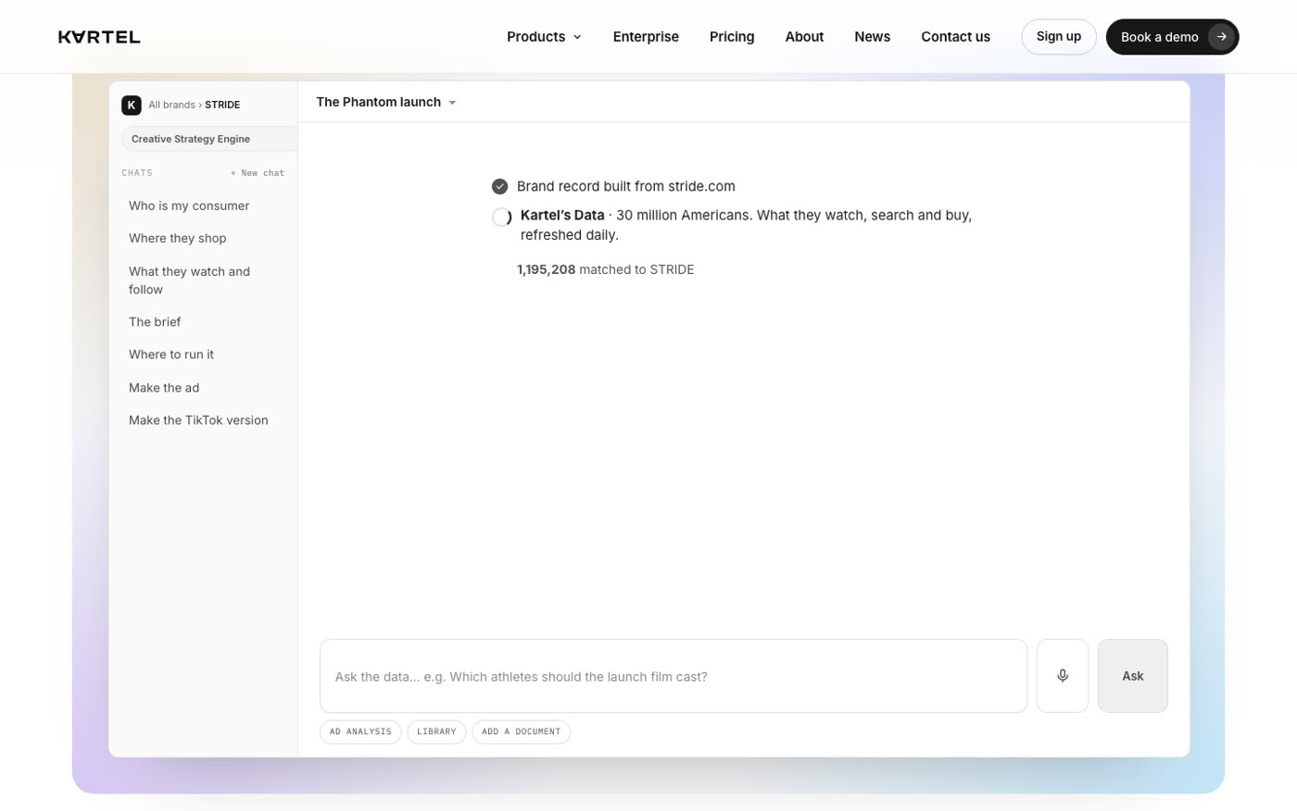Open Make the ad chat
This screenshot has height=811, width=1297.
point(164,388)
